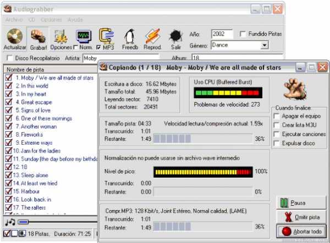Select track 15 Harbour
Image resolution: width=330 pixels, height=243 pixels.
point(26,191)
